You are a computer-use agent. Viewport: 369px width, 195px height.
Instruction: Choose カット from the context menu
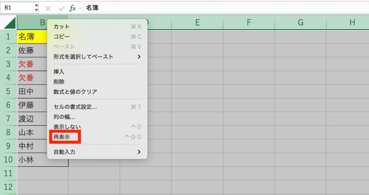tap(61, 27)
